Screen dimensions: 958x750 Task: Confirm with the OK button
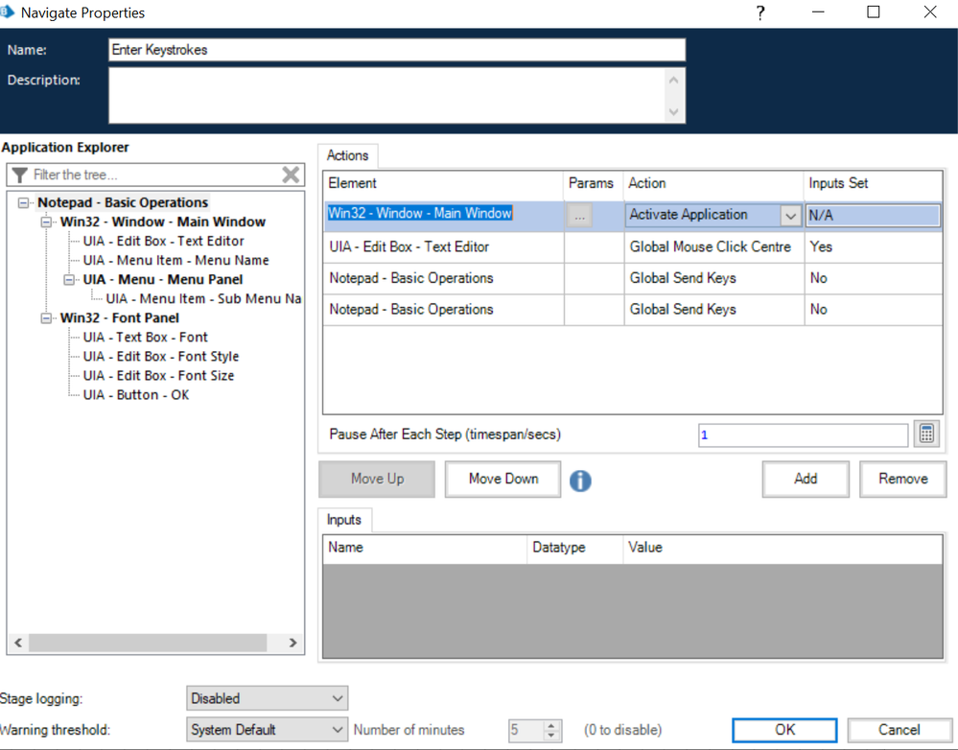[784, 730]
